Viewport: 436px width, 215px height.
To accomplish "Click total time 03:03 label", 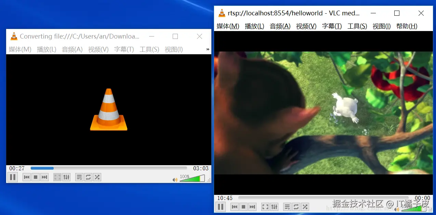I will (x=201, y=168).
